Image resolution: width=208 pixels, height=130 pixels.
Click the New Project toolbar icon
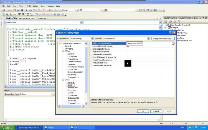(x=3, y=10)
